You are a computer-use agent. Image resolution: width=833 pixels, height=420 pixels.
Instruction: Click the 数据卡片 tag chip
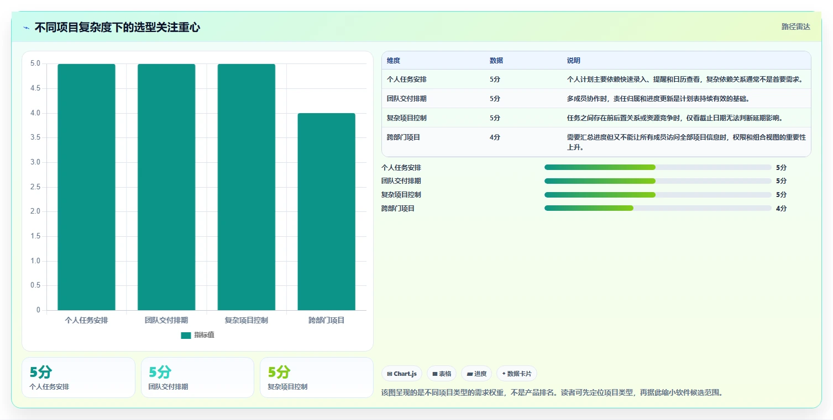point(516,374)
